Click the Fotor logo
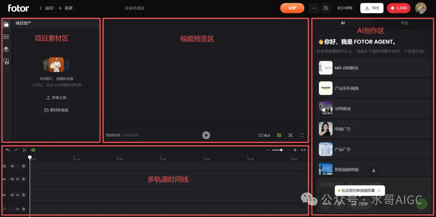 [19, 8]
